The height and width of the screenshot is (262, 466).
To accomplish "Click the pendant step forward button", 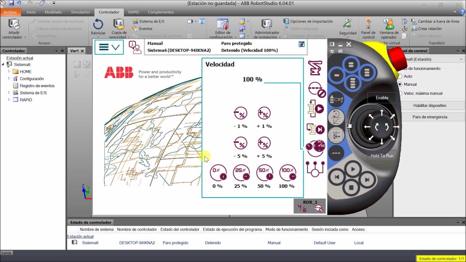I will 367,179.
